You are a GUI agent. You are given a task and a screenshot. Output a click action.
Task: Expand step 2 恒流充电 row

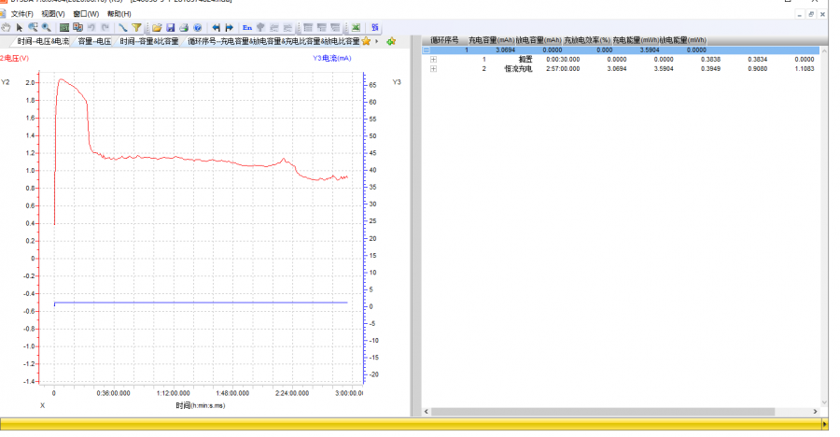433,69
